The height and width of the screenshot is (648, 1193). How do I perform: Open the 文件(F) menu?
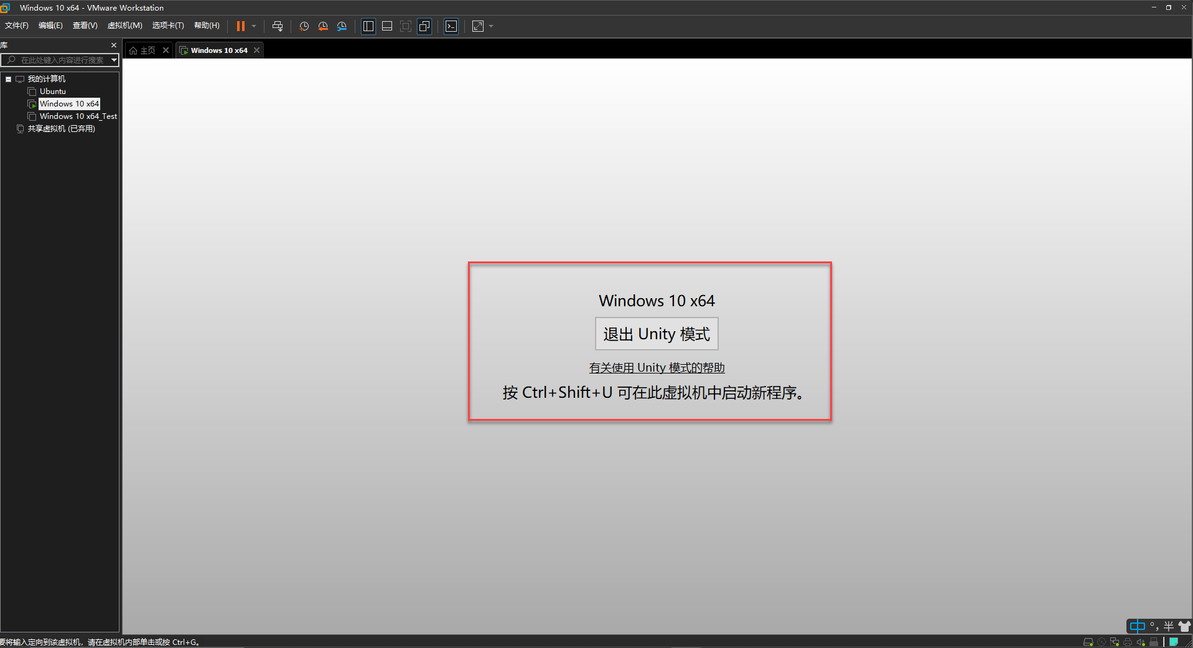tap(17, 26)
